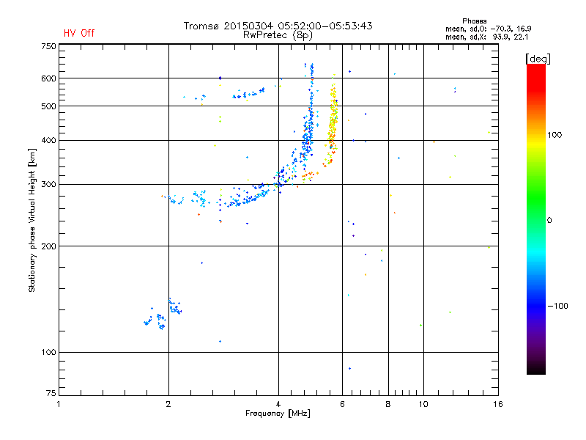This screenshot has height=440, width=586.
Task: Click the x-axis tick label '4'
Action: click(x=278, y=404)
